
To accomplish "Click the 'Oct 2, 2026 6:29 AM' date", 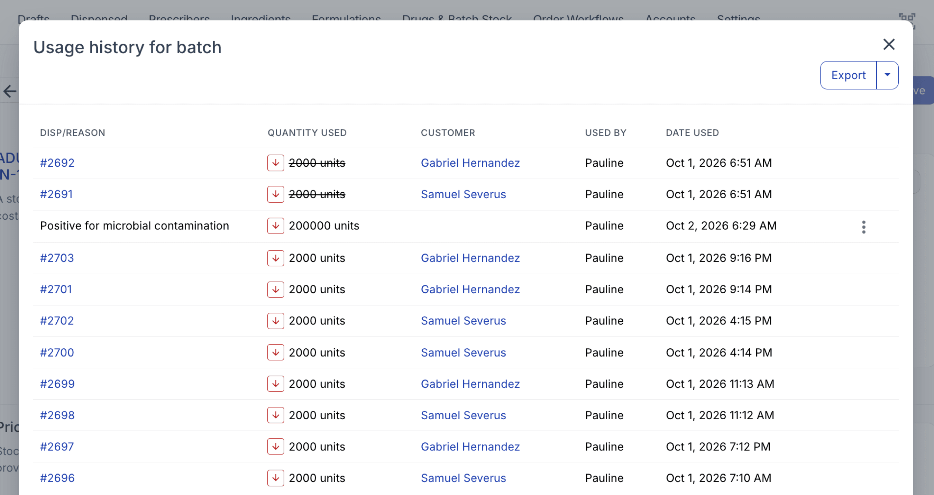I will 721,226.
